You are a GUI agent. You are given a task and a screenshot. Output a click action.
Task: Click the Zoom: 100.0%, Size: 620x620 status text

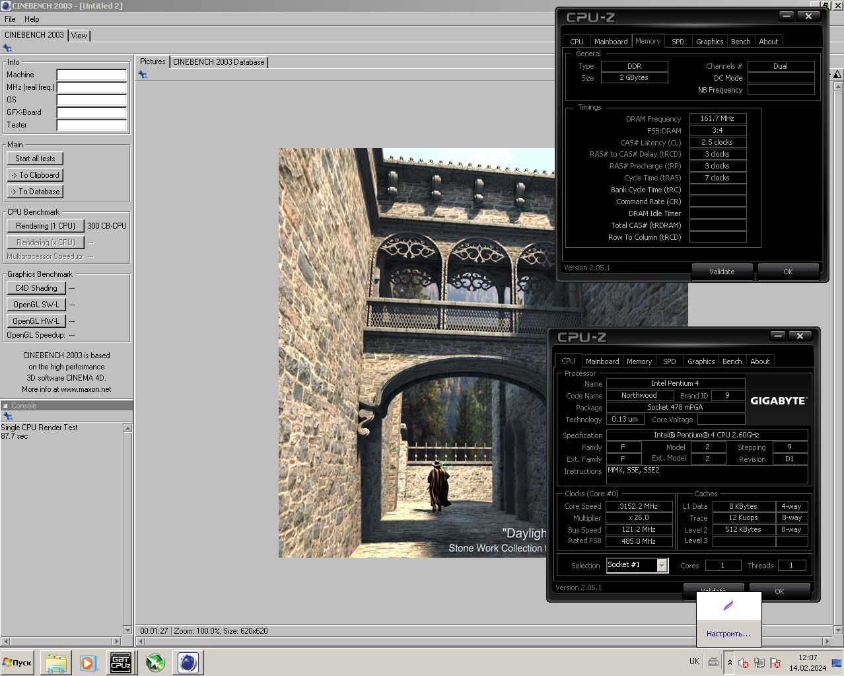pyautogui.click(x=221, y=631)
